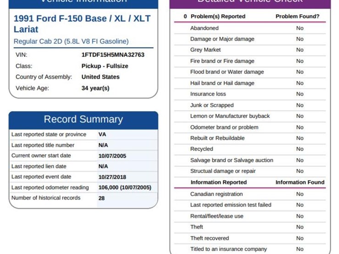Click the Titled to an insurance company row
339x254 pixels.
pos(228,249)
